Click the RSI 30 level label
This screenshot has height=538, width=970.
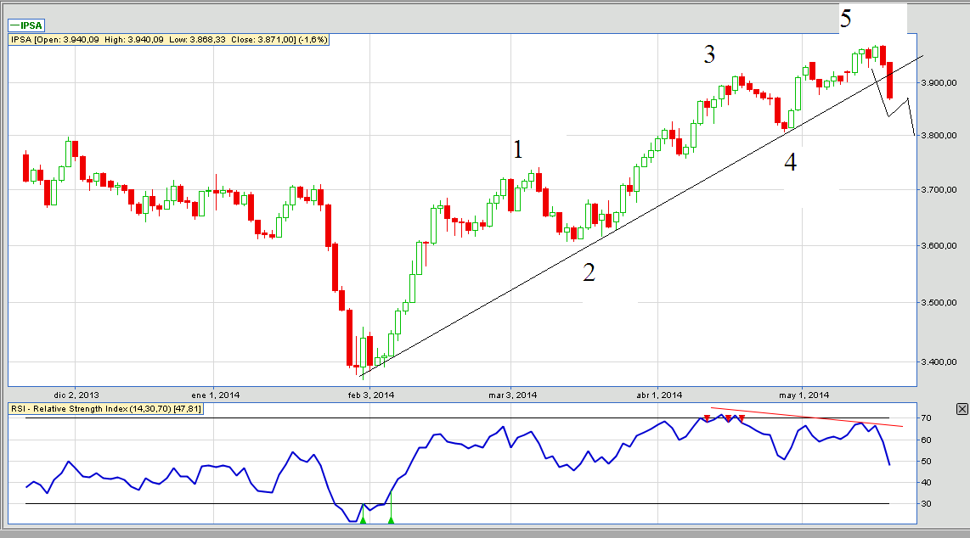926,504
